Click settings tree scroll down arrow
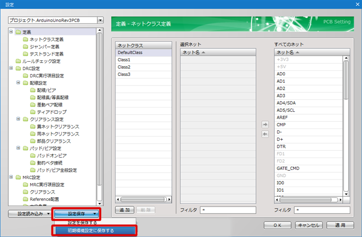This screenshot has width=362, height=237. 99,203
